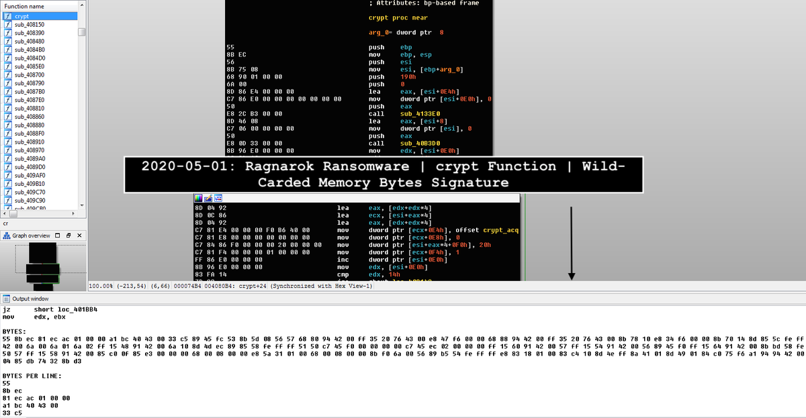Click the 'BYTES:' label in output window
Image resolution: width=806 pixels, height=418 pixels.
tap(15, 331)
